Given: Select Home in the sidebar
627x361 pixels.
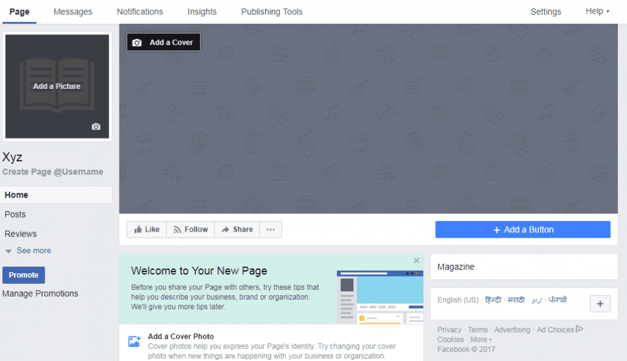Looking at the screenshot, I should (x=56, y=195).
